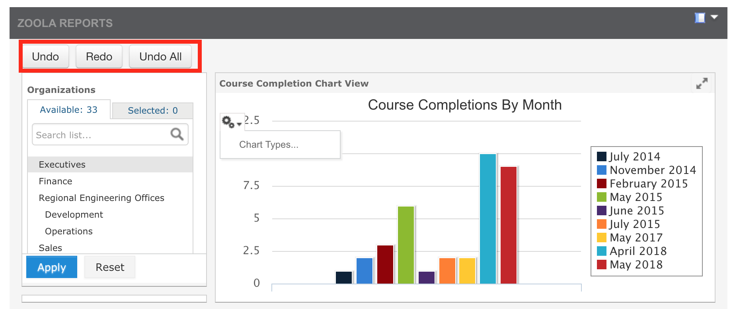Maximize the Course Completion Chart View
Image resolution: width=737 pixels, height=309 pixels.
click(702, 83)
